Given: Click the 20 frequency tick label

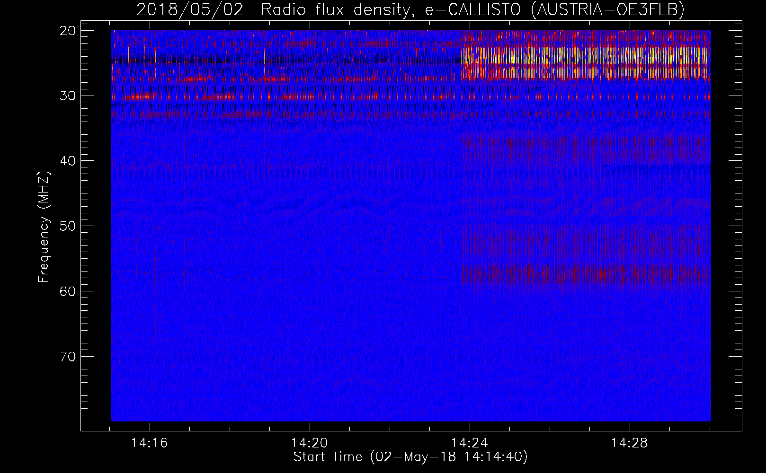Looking at the screenshot, I should pos(68,31).
